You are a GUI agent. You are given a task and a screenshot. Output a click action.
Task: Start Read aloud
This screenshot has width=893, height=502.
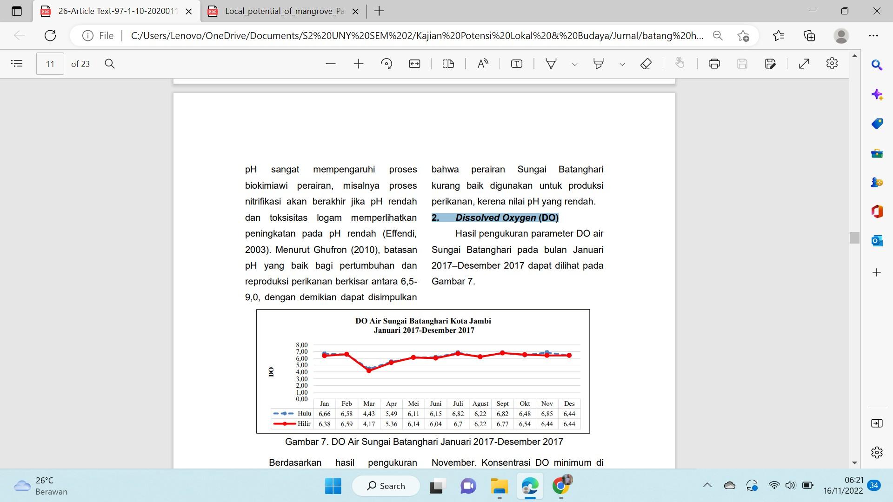tap(483, 64)
